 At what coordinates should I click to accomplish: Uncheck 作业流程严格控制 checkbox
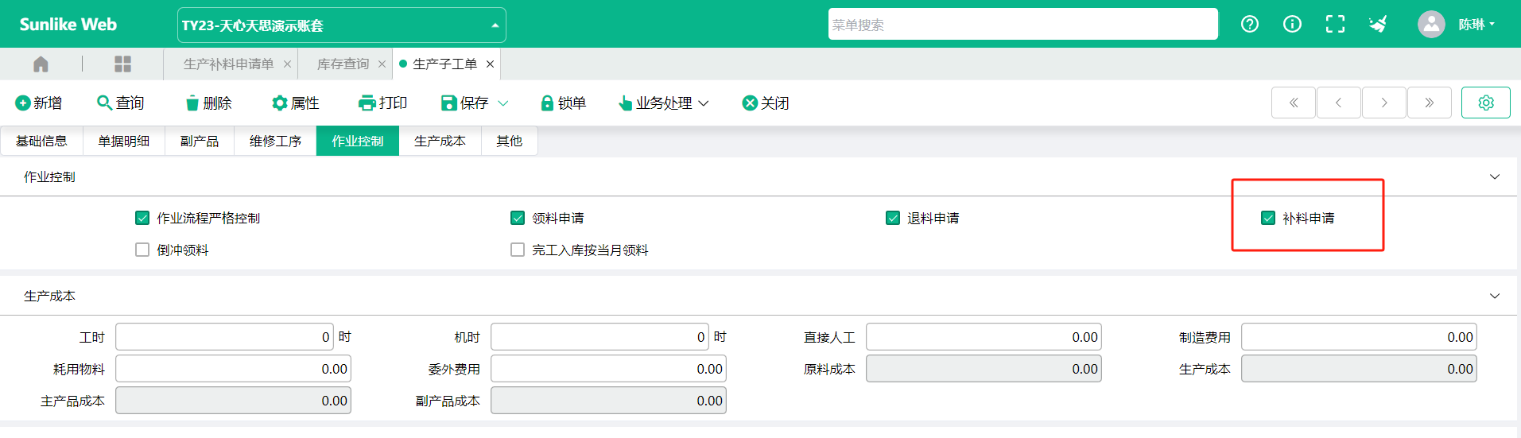[142, 218]
